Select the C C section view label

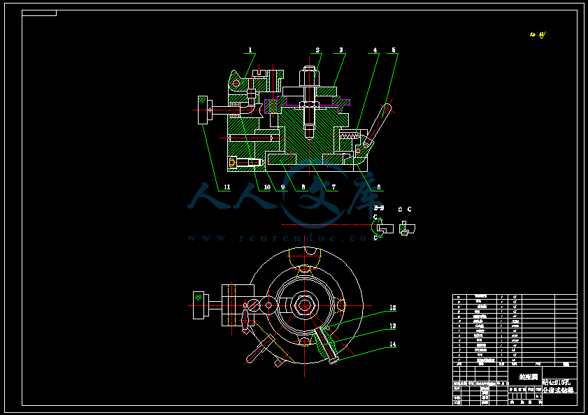[405, 209]
